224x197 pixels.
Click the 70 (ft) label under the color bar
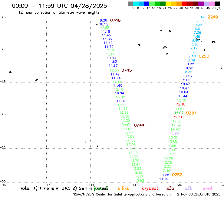216,8
